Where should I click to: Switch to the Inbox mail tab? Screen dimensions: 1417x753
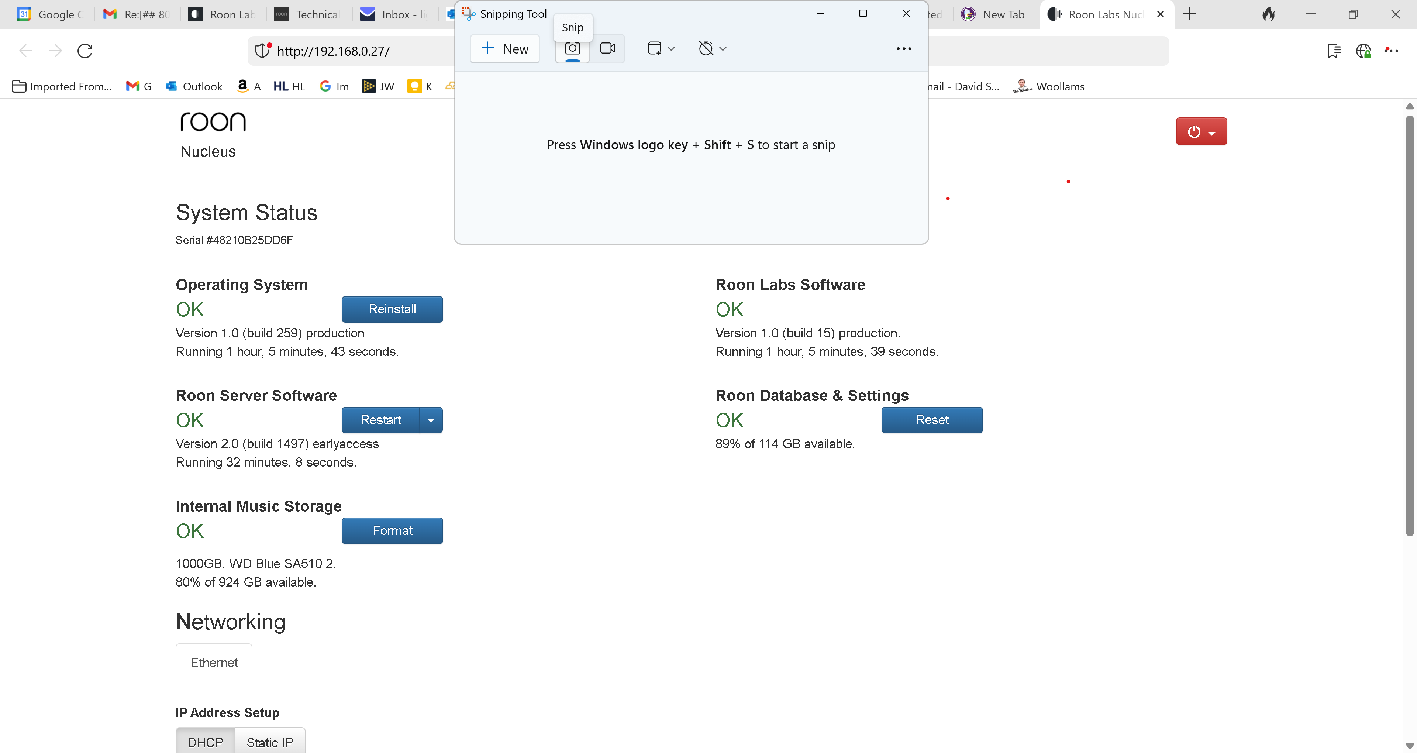[x=394, y=14]
